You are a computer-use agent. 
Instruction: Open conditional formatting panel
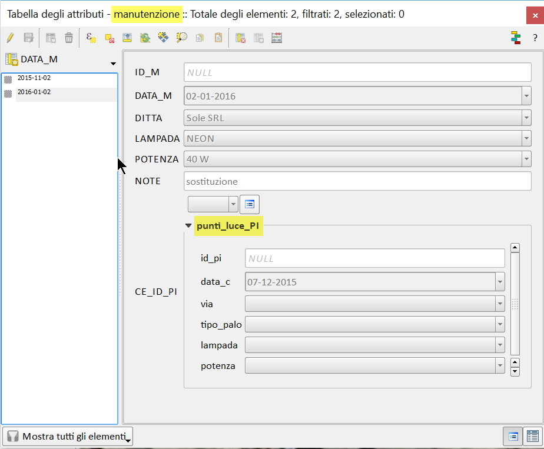(x=516, y=38)
